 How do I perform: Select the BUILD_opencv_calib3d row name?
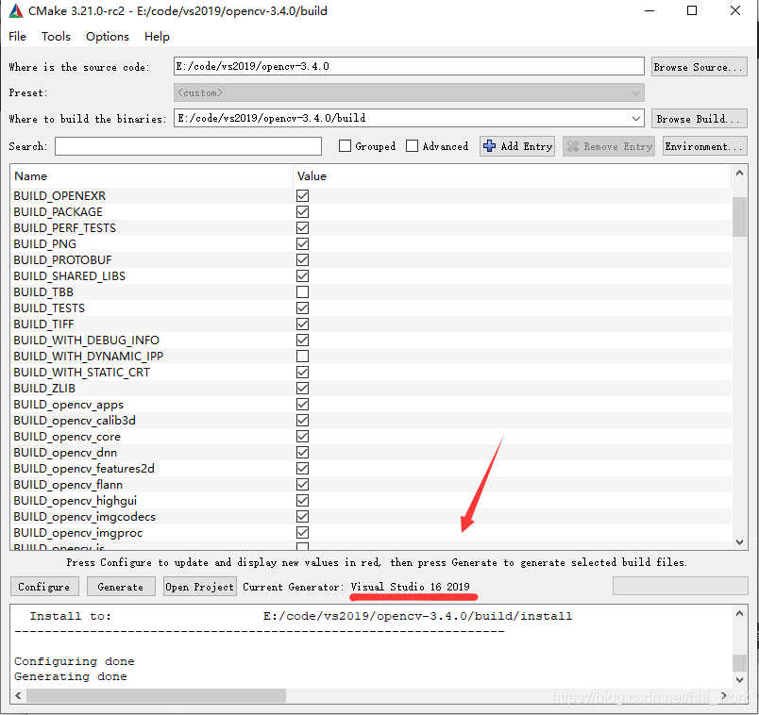coord(75,421)
